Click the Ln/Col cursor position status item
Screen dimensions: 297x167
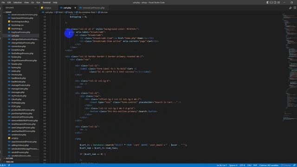point(222,165)
